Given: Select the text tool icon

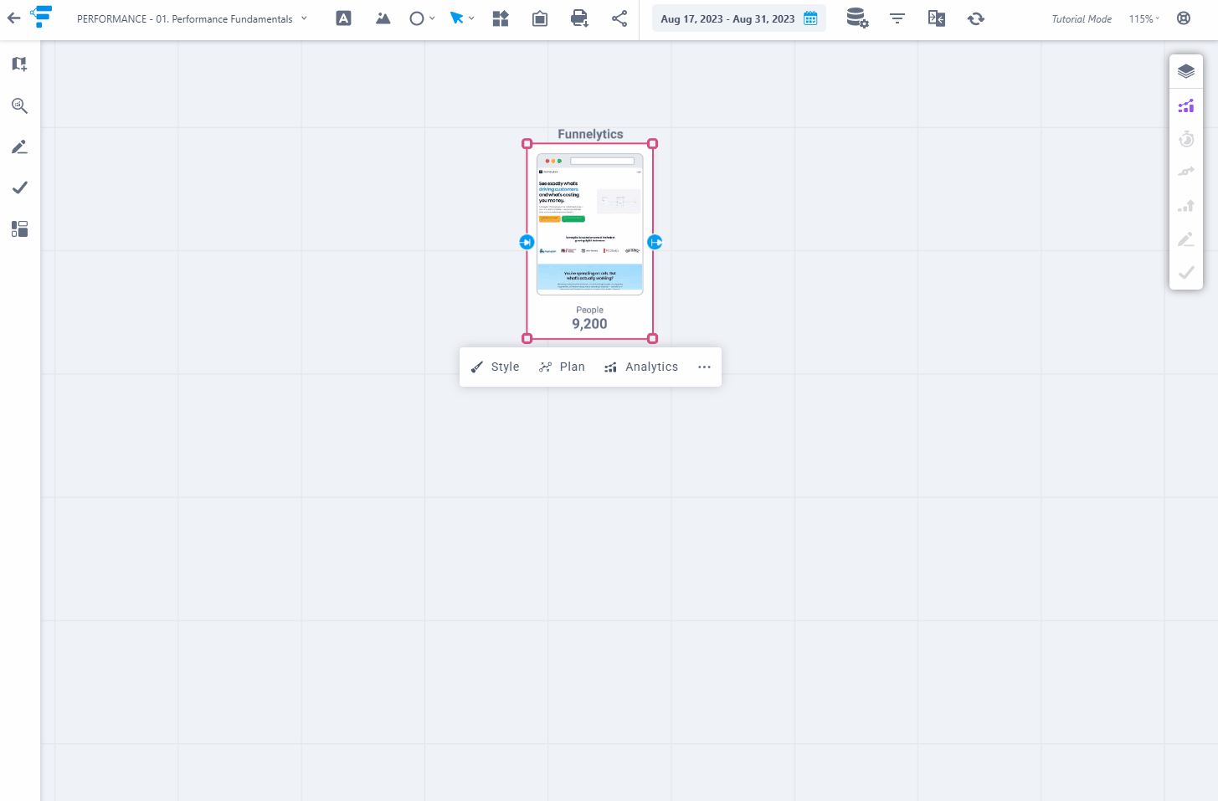Looking at the screenshot, I should pyautogui.click(x=343, y=18).
